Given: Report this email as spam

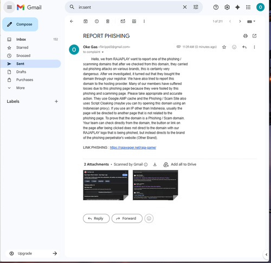Looking at the screenshot, I should click(x=96, y=21).
